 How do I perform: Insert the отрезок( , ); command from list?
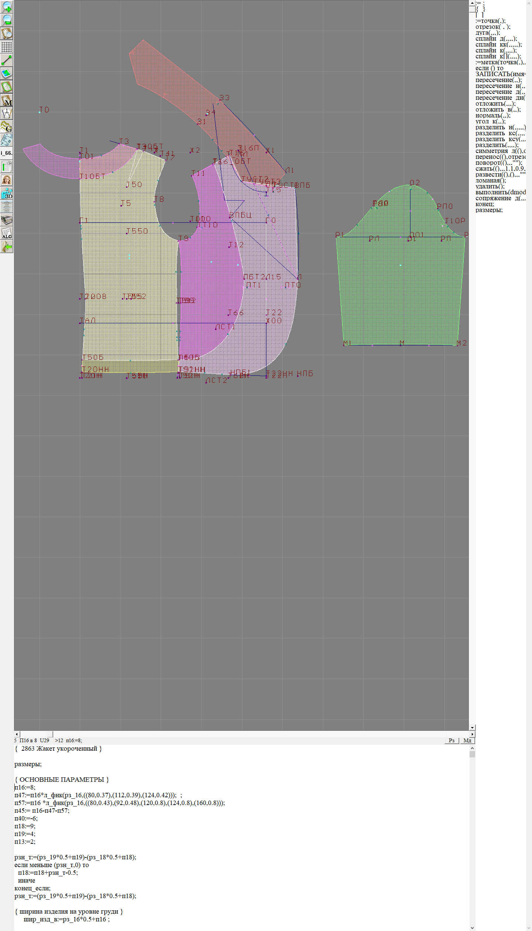493,27
